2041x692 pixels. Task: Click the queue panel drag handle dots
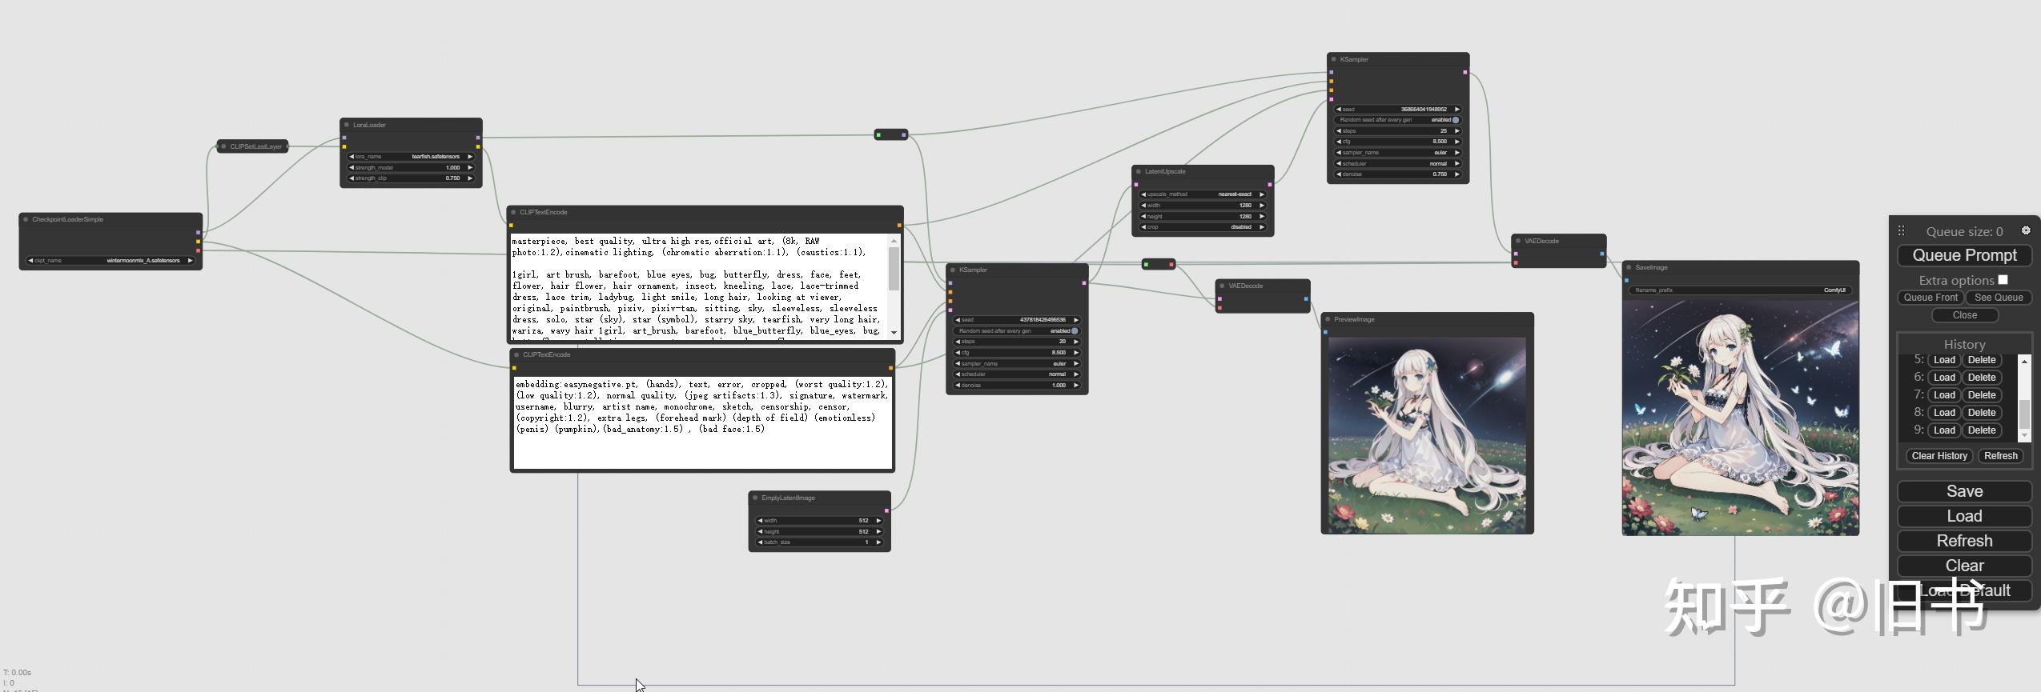[x=1901, y=230]
